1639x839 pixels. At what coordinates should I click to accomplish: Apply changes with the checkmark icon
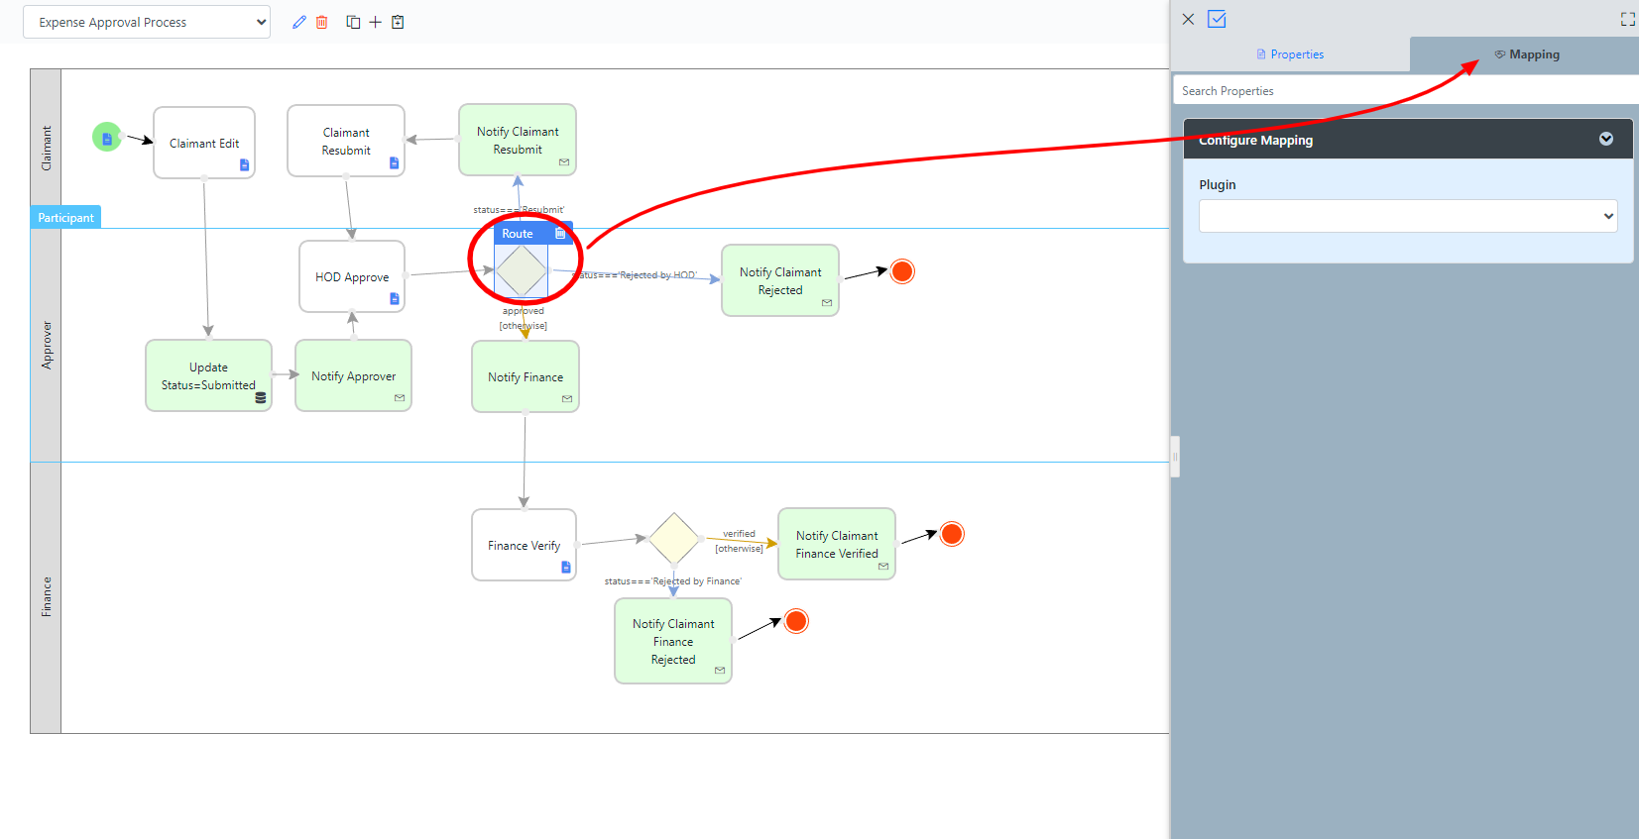1217,19
